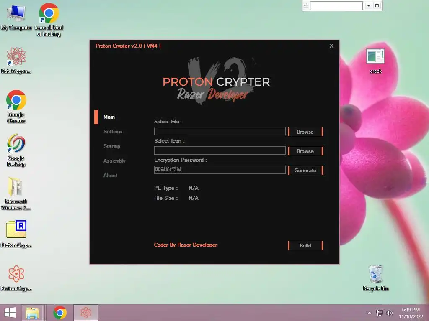The width and height of the screenshot is (429, 321).
Task: Open the volume speaker tray icon
Action: coord(389,313)
